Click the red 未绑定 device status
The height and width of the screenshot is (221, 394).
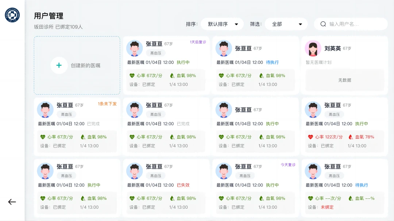point(327,207)
